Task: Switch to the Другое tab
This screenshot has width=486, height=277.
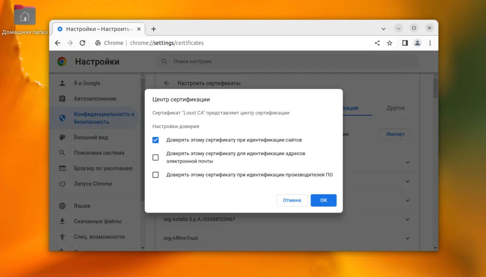Action: tap(395, 108)
